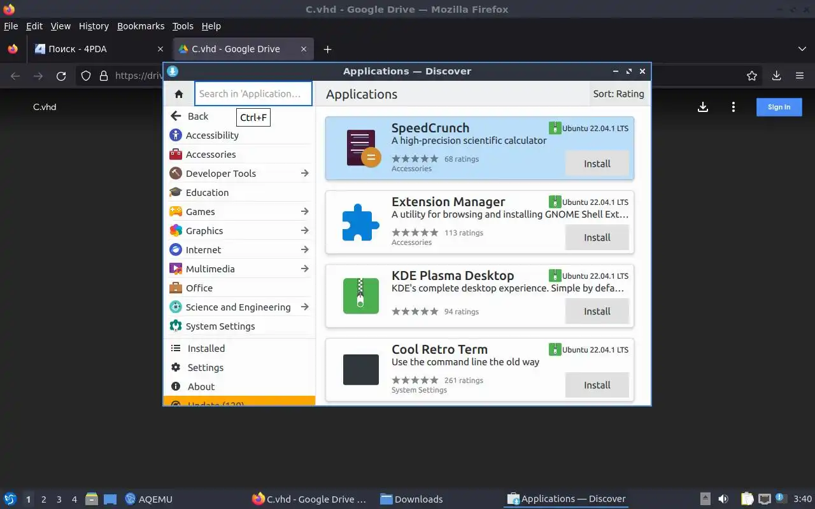Click the volume icon in system tray
This screenshot has width=815, height=509.
(723, 499)
